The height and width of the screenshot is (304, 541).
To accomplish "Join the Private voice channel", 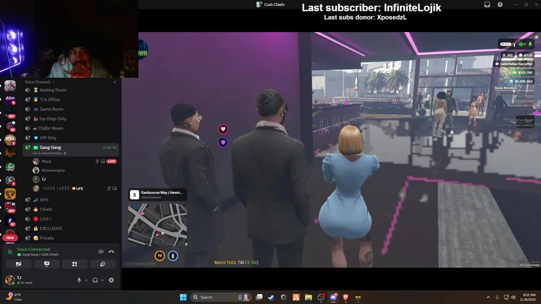I will 71,238.
